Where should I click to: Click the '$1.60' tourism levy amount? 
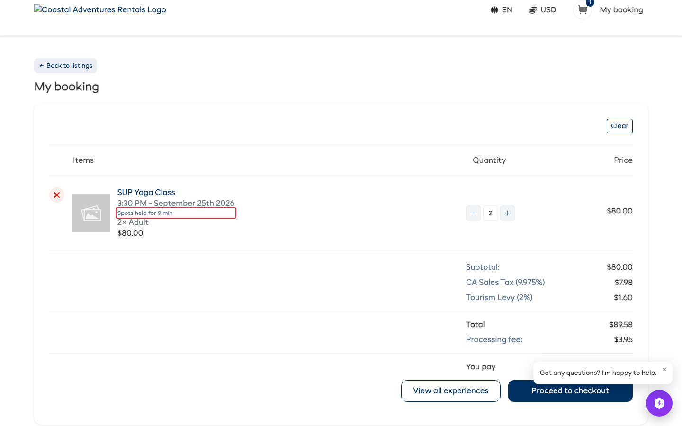623,297
